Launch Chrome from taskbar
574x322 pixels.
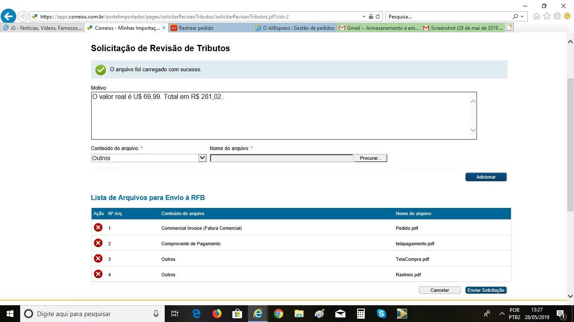pyautogui.click(x=279, y=314)
